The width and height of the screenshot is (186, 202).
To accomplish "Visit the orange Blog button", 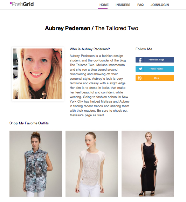I will [x=155, y=78].
